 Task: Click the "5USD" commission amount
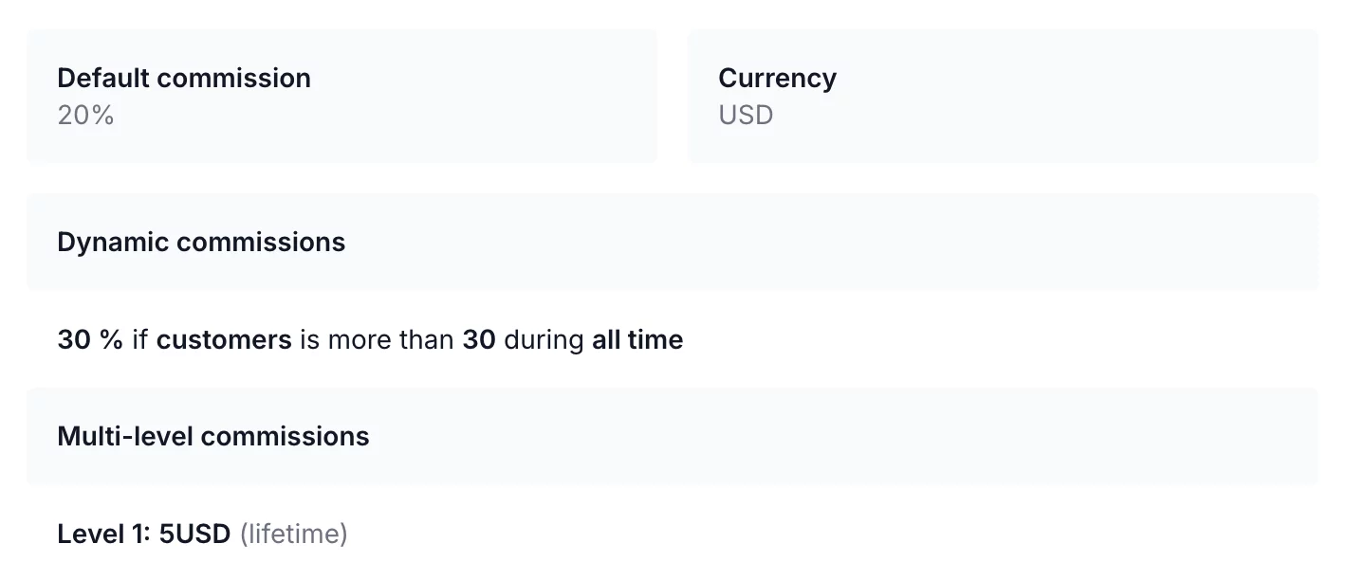(194, 535)
